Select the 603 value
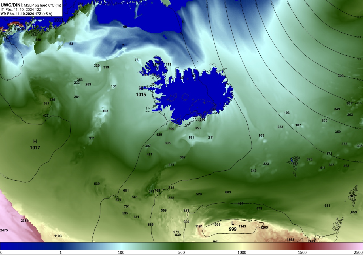Viewport: 363px width, 255px height. 228,192
